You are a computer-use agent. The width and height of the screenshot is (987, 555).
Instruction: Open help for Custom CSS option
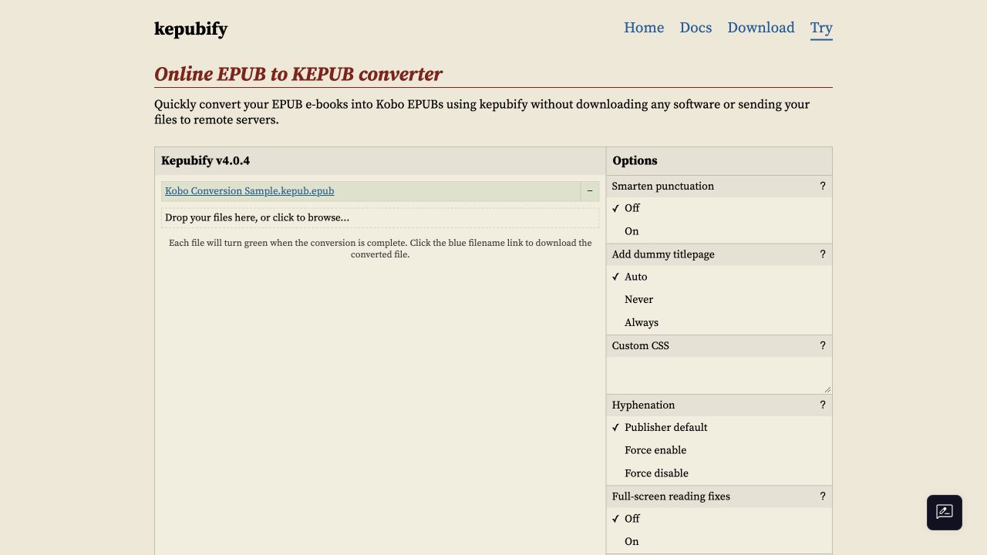coord(822,345)
